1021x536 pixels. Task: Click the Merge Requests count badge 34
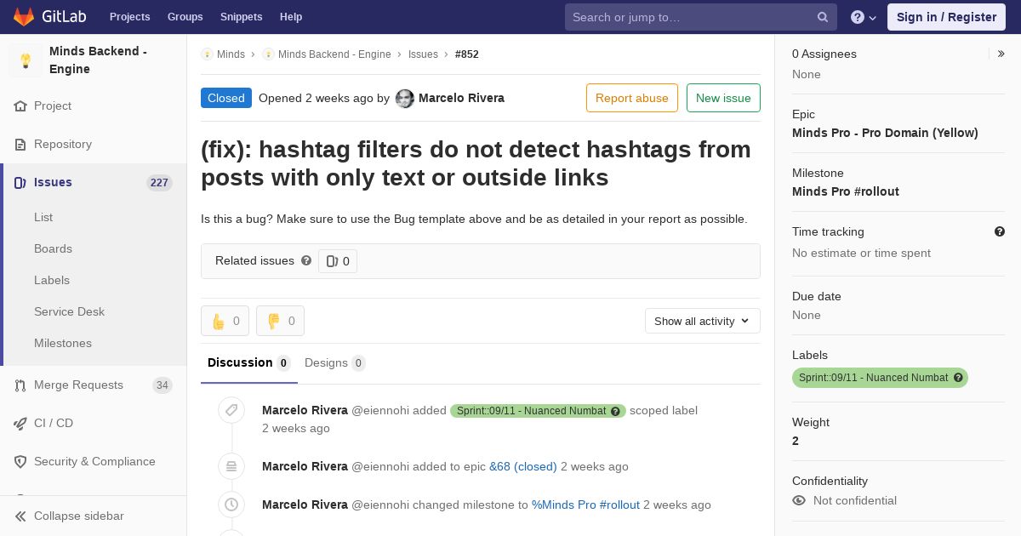point(163,385)
